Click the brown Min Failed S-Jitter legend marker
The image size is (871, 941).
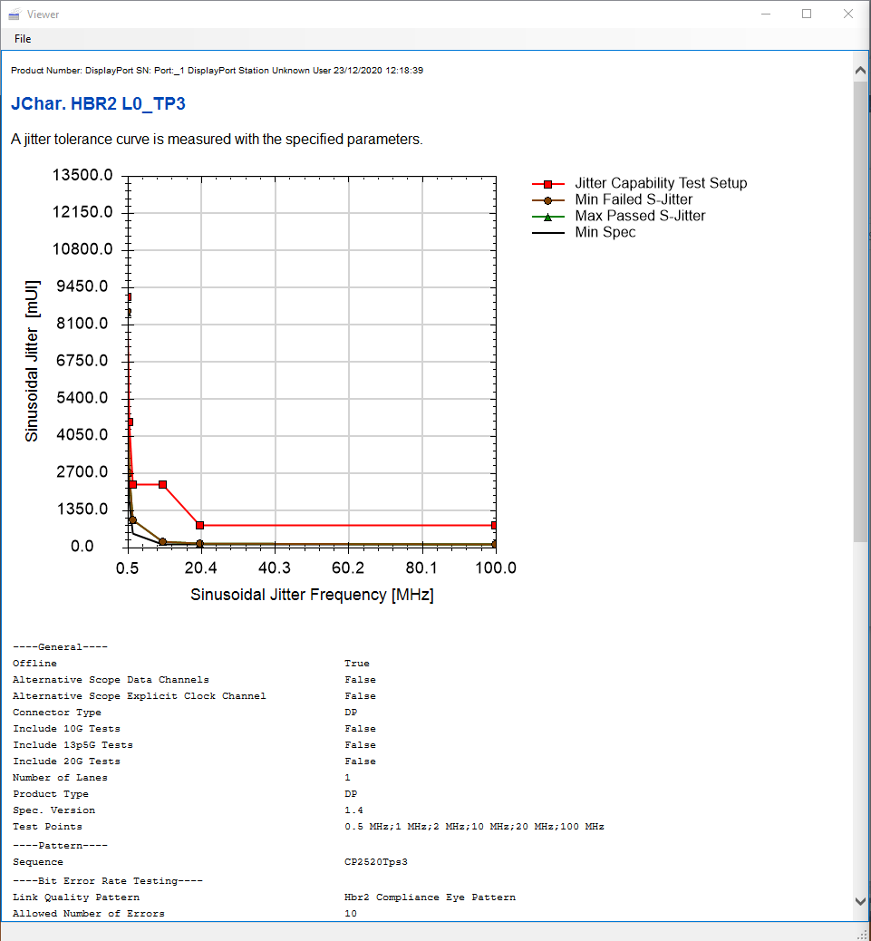tap(547, 200)
